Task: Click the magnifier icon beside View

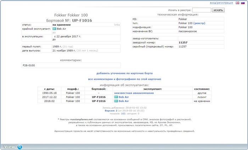Action: pos(20,147)
